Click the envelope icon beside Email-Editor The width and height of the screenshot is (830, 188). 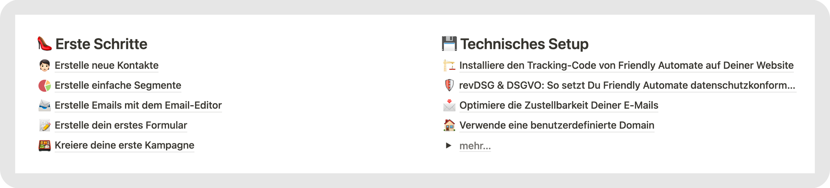[44, 105]
